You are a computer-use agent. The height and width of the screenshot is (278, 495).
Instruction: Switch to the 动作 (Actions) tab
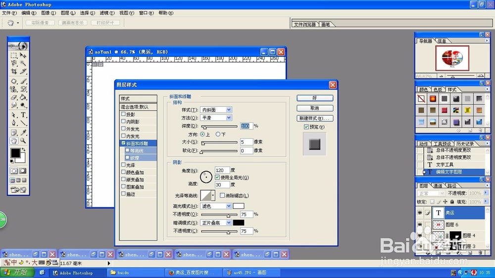(423, 144)
